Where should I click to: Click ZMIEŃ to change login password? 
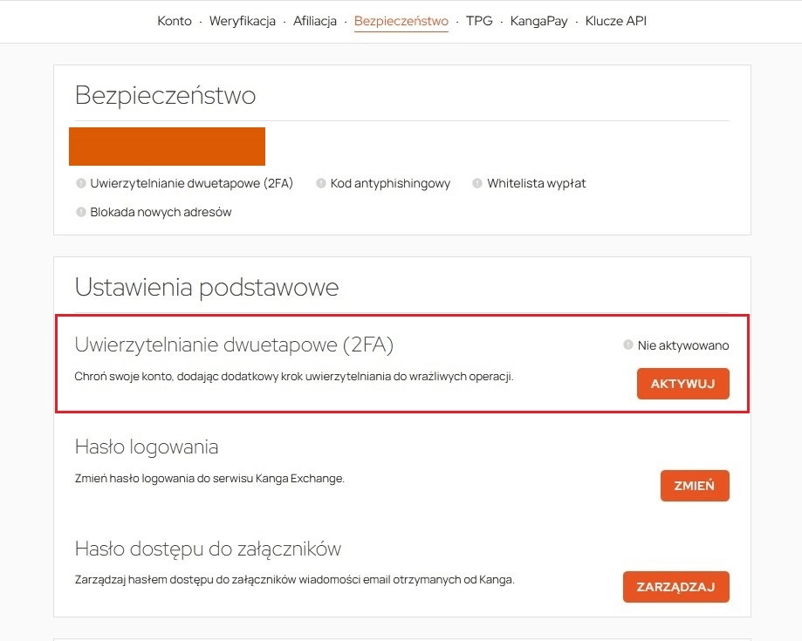point(695,486)
